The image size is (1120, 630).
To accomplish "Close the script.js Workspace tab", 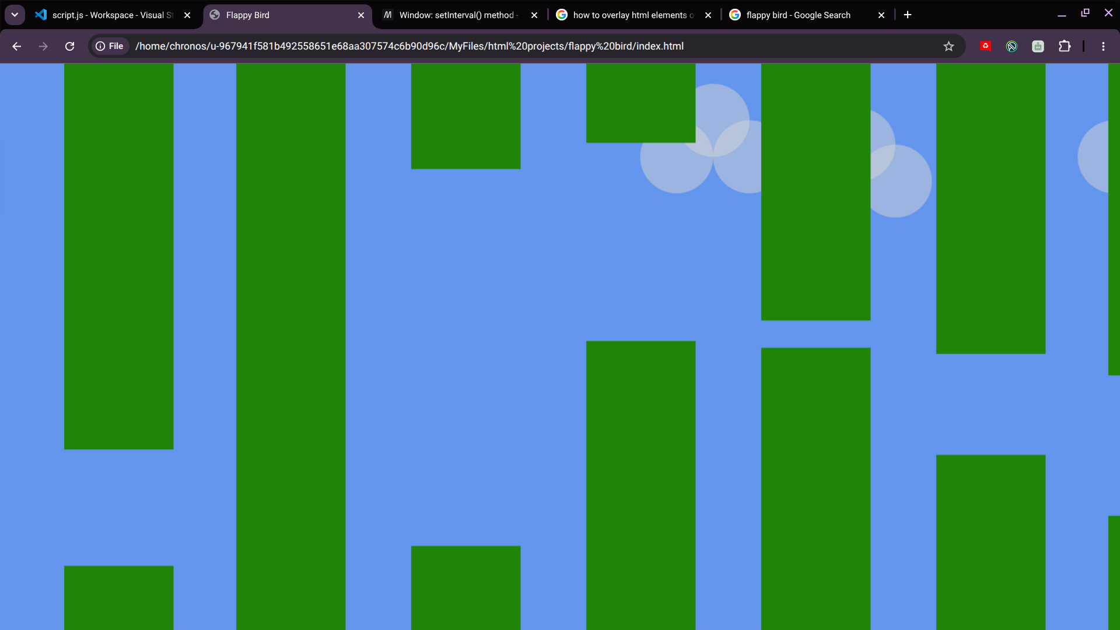I will coord(187,15).
